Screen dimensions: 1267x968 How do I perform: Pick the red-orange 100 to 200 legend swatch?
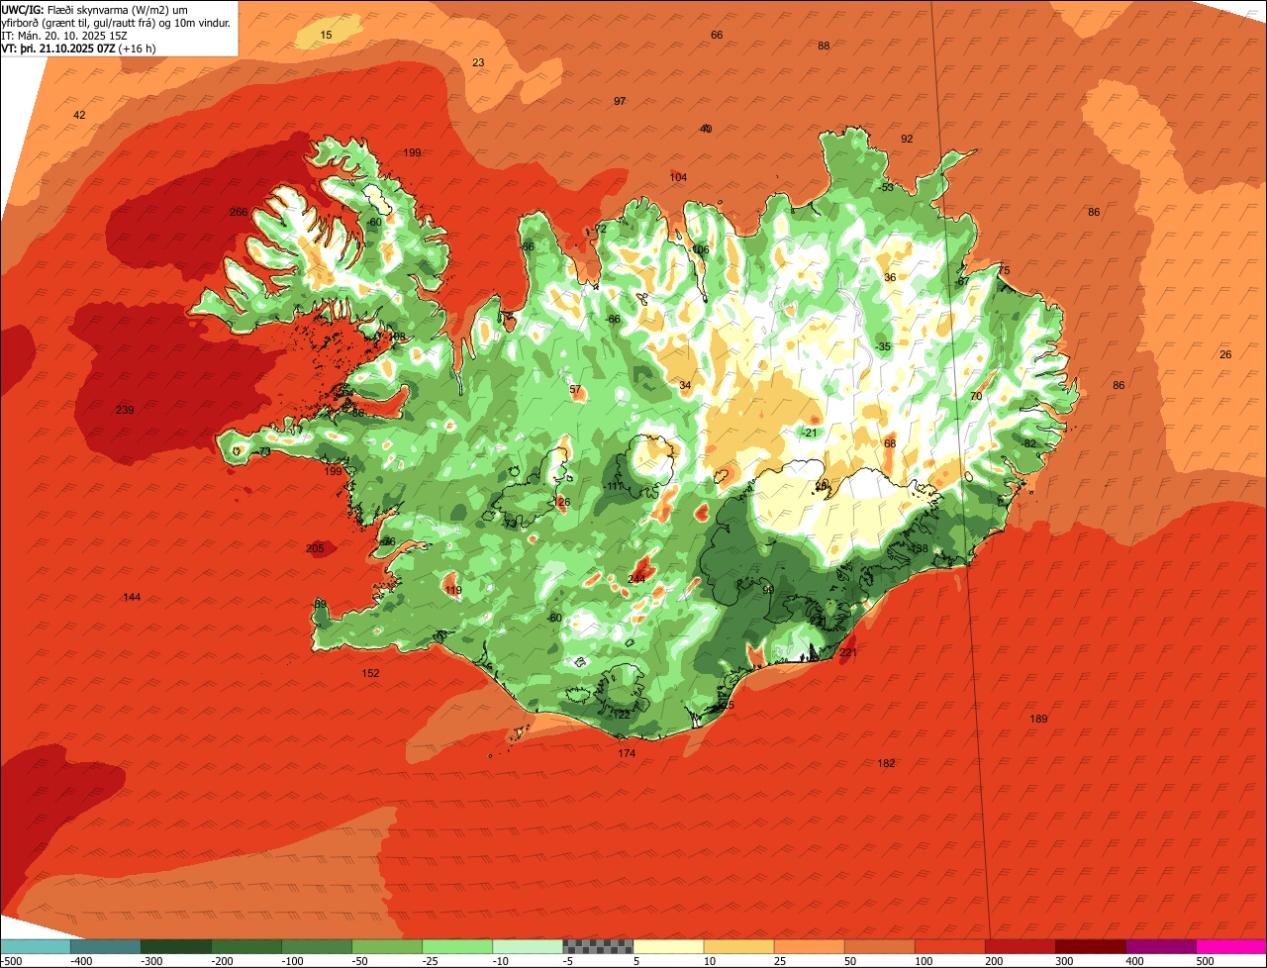(x=949, y=946)
